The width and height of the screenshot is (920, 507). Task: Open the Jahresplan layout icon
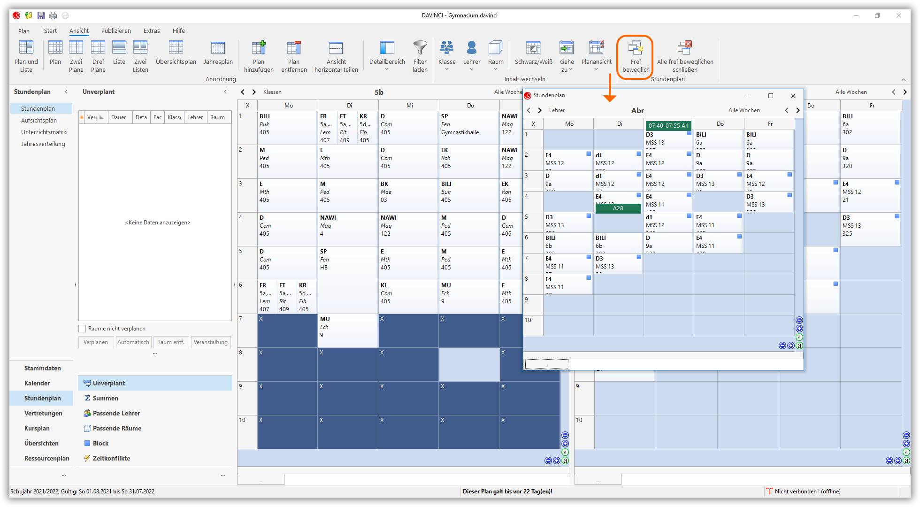tap(218, 48)
